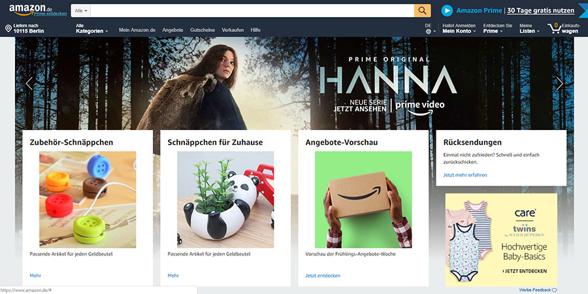Open the shopping cart icon
This screenshot has width=588, height=294.
(554, 28)
